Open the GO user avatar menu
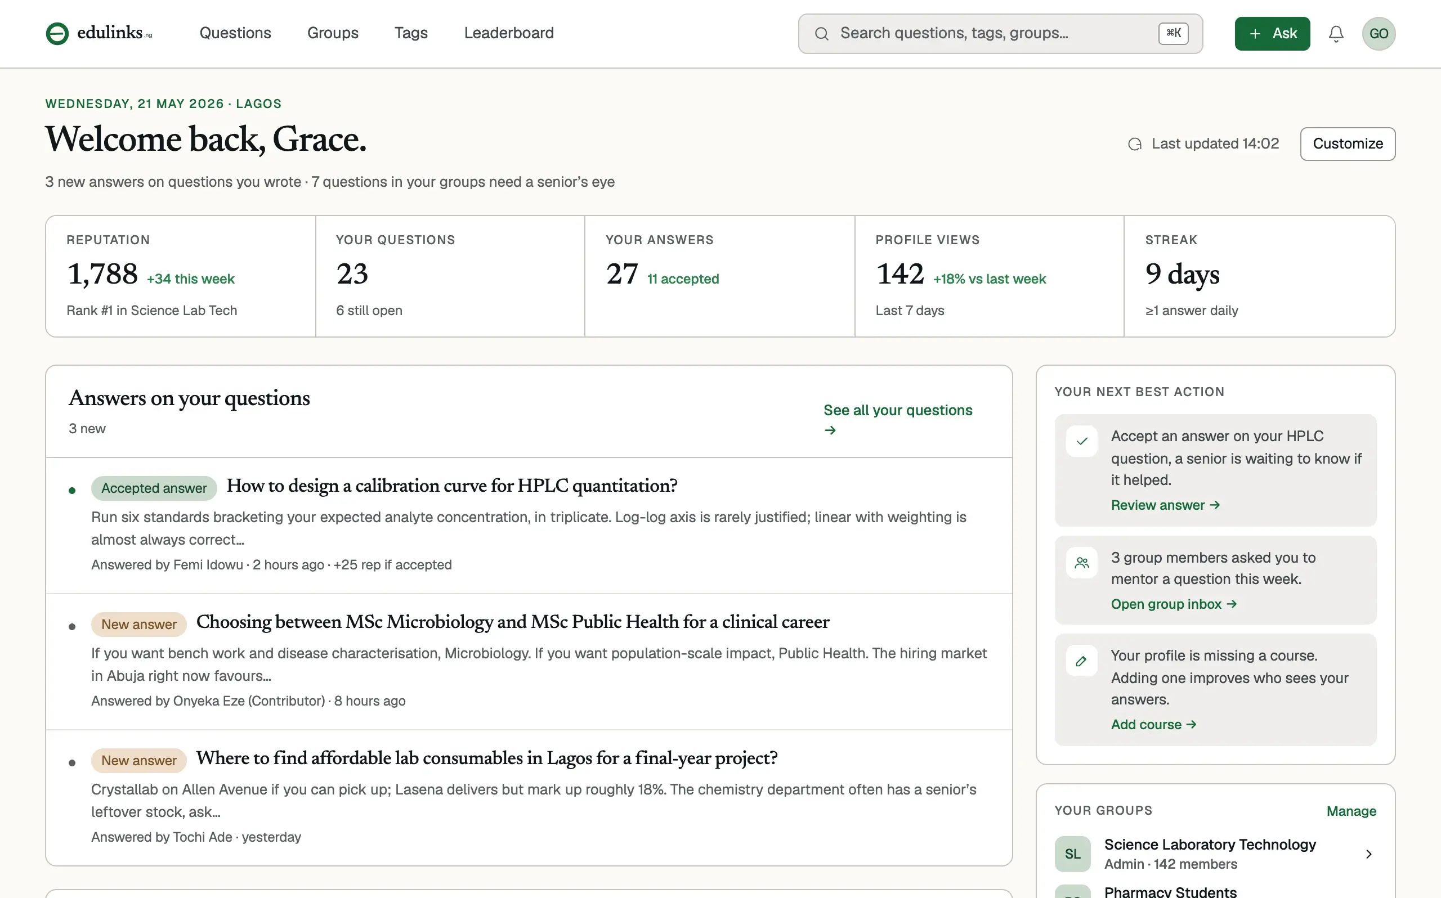Image resolution: width=1441 pixels, height=898 pixels. pos(1379,34)
